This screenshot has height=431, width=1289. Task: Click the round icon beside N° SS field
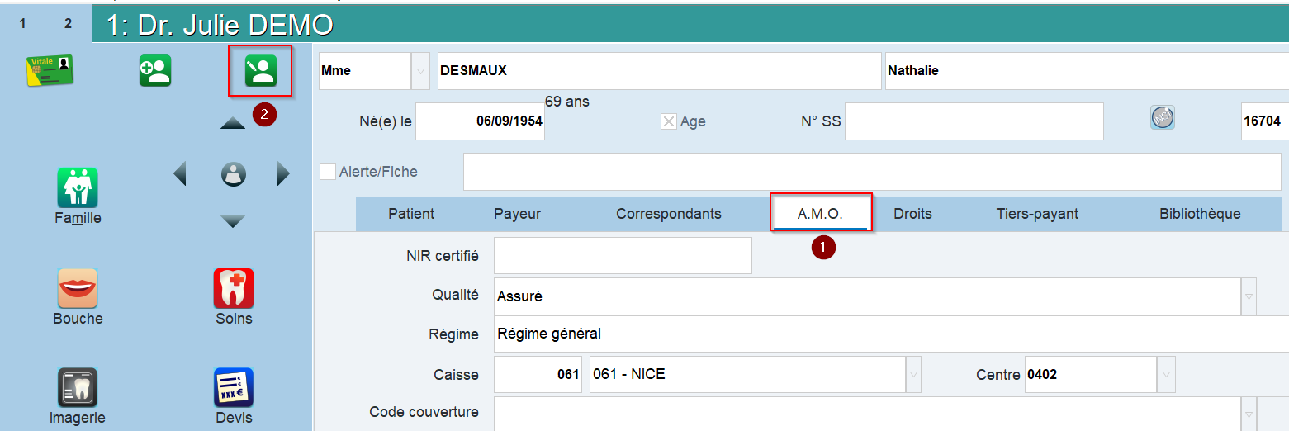pos(1163,118)
